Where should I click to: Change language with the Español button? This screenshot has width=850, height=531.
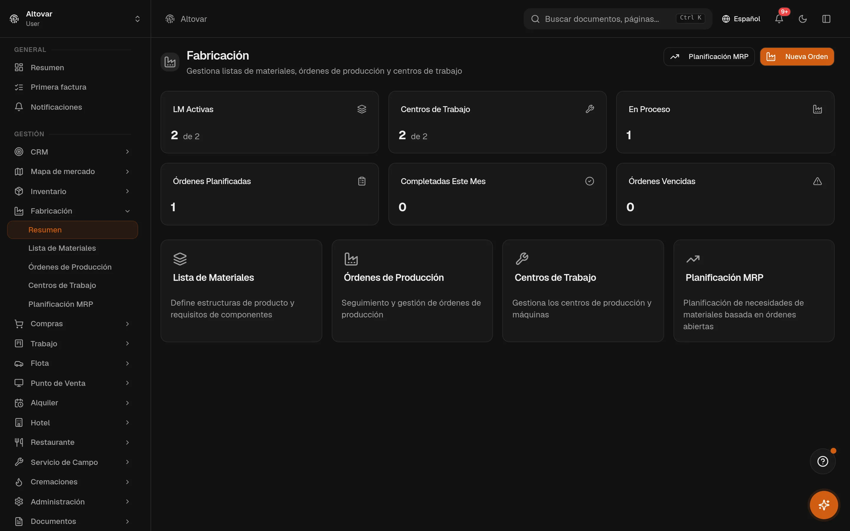point(741,19)
